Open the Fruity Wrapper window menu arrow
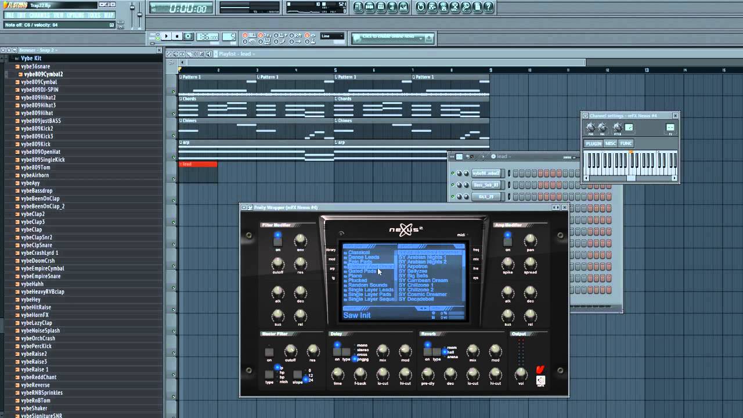 pyautogui.click(x=244, y=207)
